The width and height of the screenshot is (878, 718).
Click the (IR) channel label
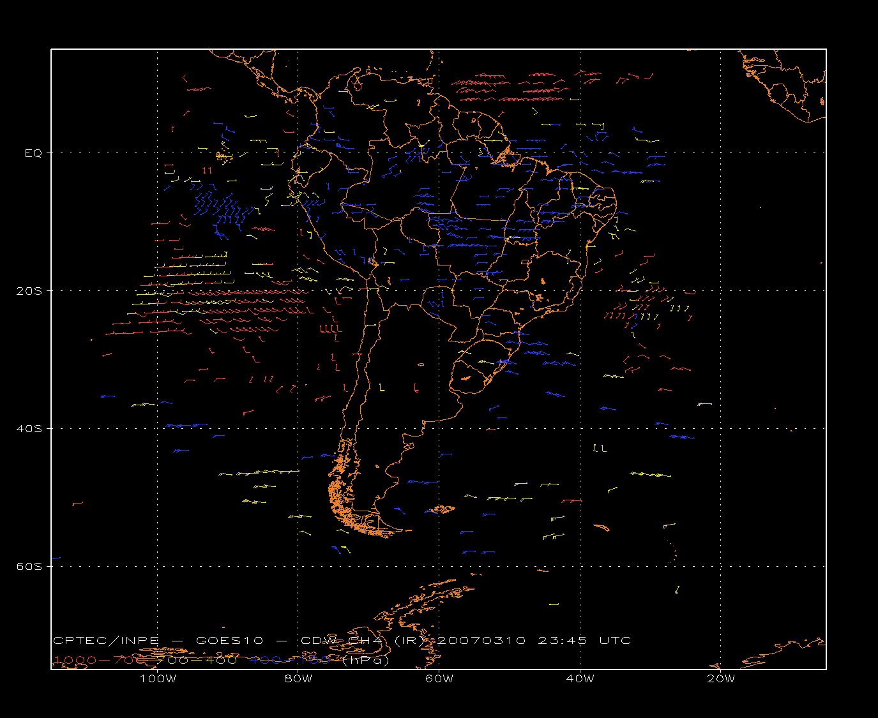click(x=408, y=641)
